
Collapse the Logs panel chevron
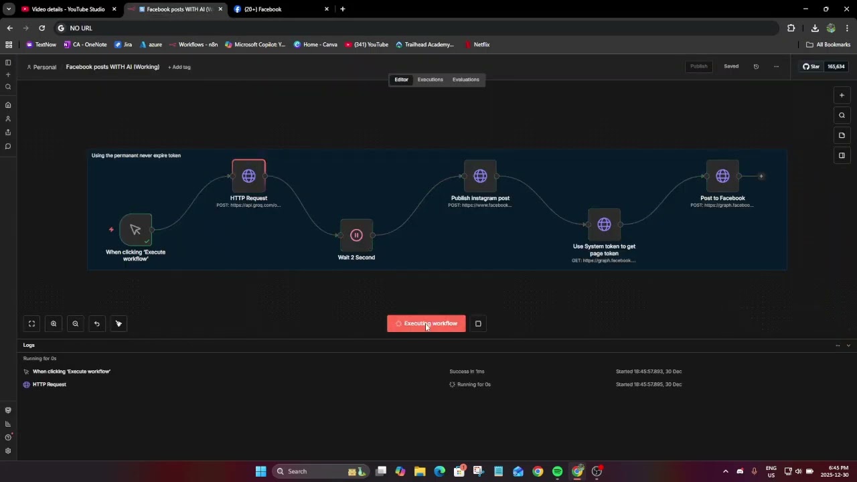tap(848, 345)
